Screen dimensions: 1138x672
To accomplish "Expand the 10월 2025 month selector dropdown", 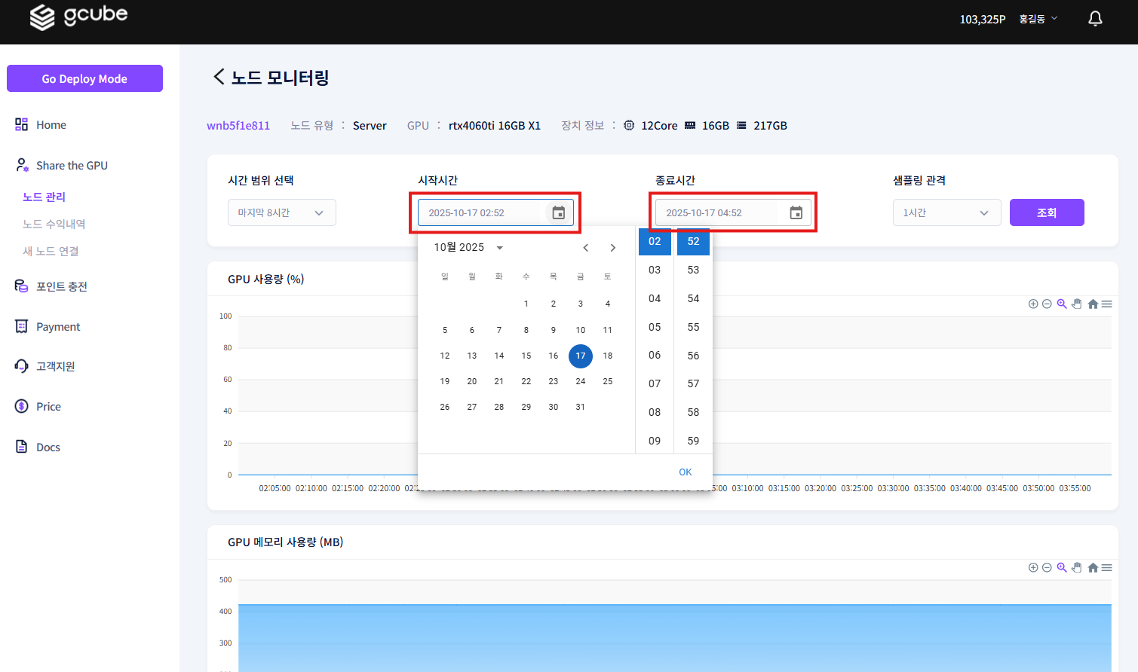I will [x=468, y=246].
